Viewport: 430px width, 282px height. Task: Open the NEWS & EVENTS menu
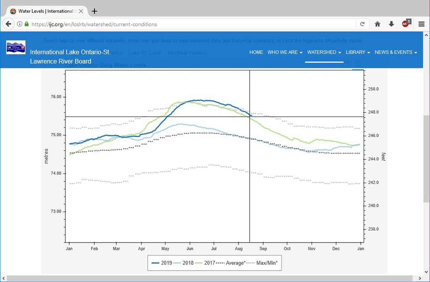[396, 52]
